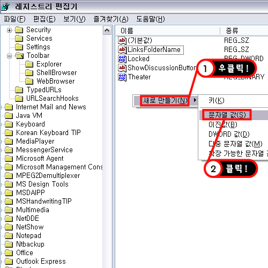Select the Outlook Express tree key

tap(41, 262)
